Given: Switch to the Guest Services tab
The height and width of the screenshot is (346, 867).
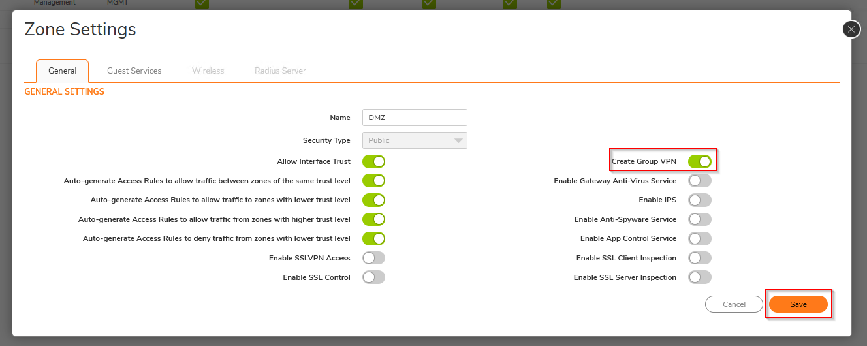Looking at the screenshot, I should pyautogui.click(x=134, y=71).
